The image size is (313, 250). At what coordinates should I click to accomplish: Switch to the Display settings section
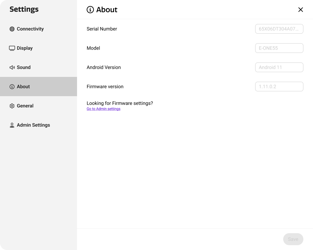(x=25, y=48)
